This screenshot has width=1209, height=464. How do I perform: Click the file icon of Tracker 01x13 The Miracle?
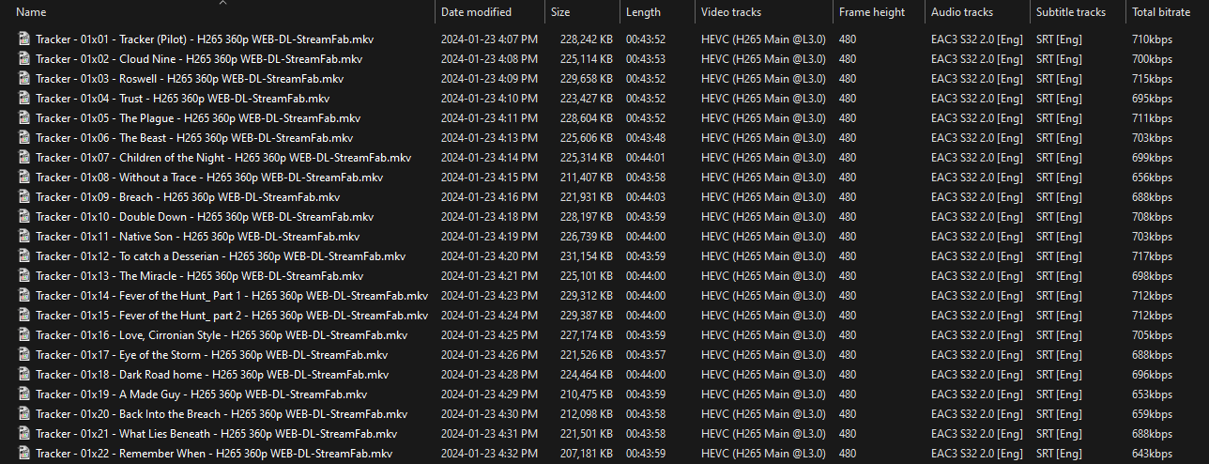click(x=24, y=276)
